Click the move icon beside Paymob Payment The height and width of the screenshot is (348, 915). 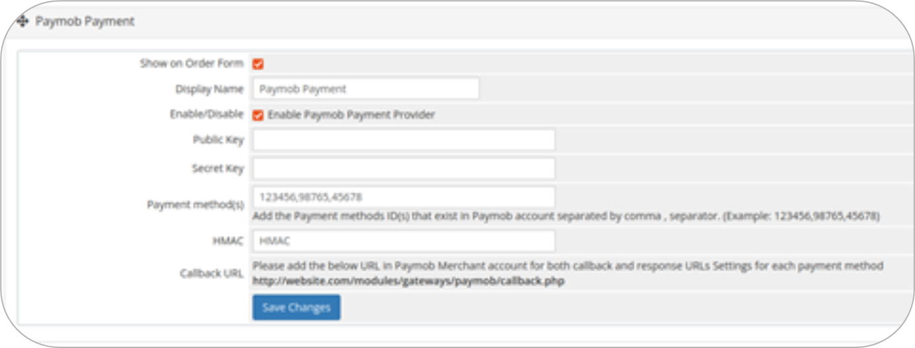(22, 22)
